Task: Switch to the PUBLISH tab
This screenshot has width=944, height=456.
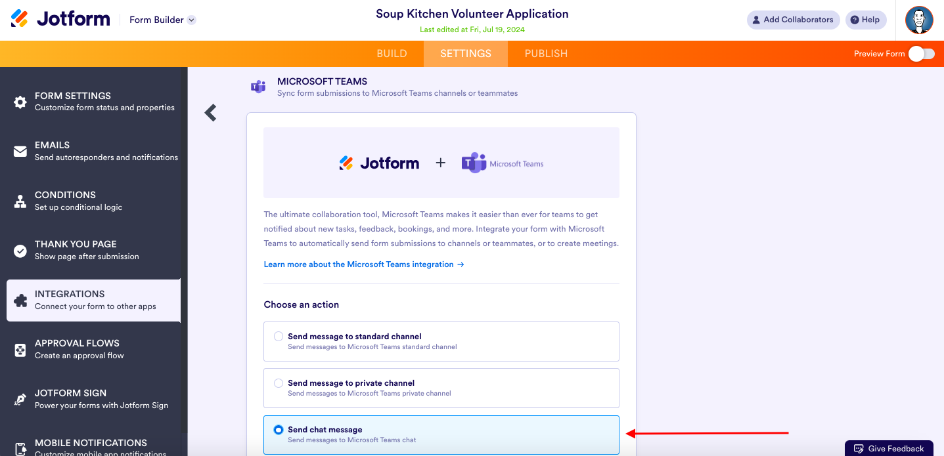Action: point(546,54)
